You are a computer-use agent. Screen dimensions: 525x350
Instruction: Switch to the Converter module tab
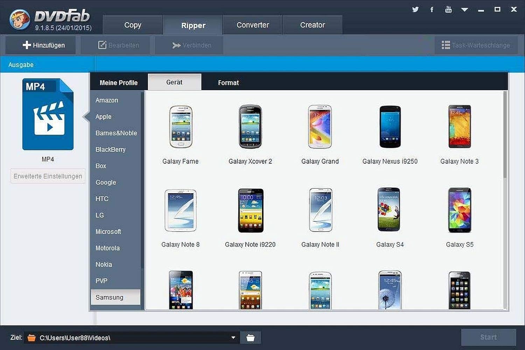tap(253, 25)
